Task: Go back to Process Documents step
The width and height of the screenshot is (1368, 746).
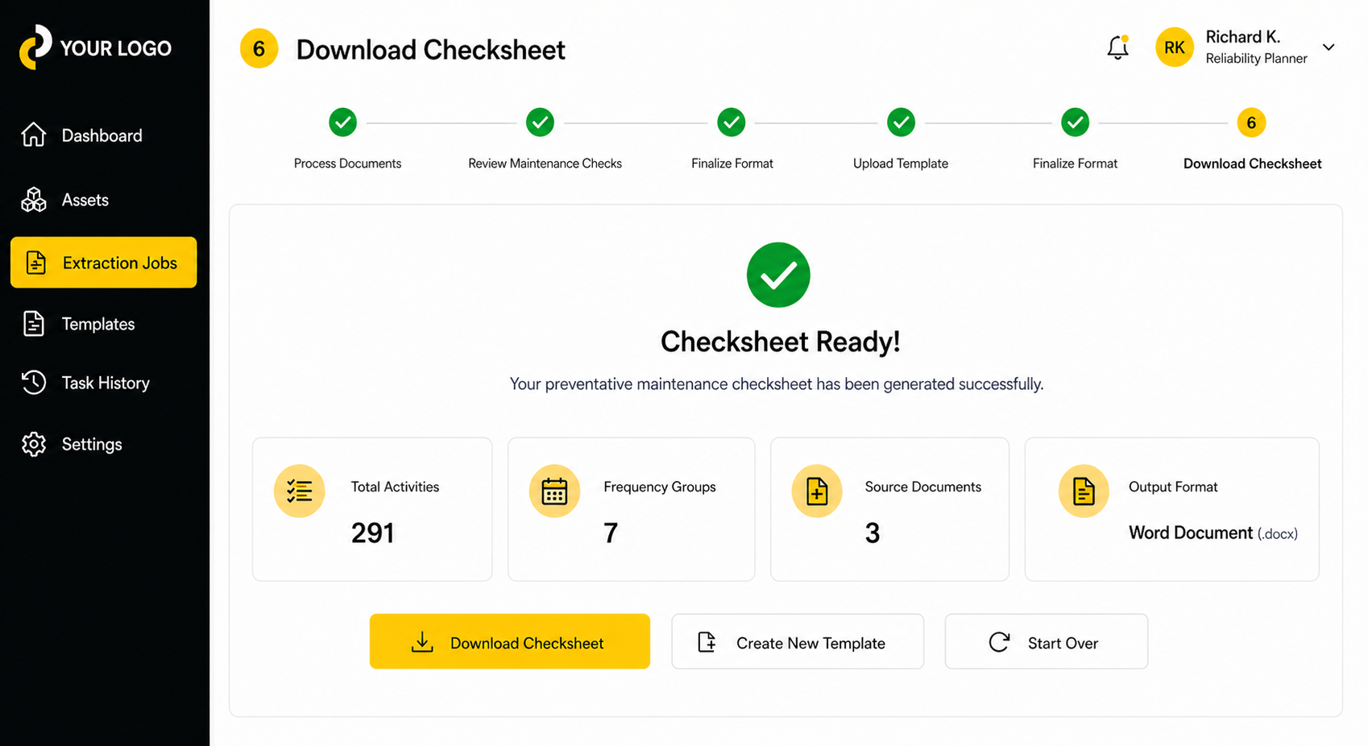Action: (343, 122)
